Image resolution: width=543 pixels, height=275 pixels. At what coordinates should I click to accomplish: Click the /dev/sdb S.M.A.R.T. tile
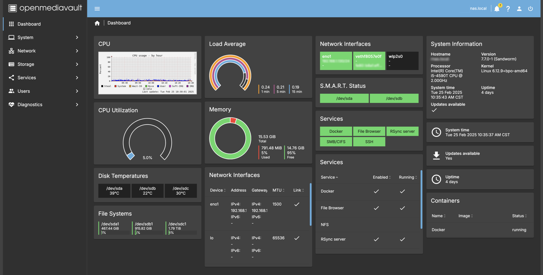coord(394,98)
